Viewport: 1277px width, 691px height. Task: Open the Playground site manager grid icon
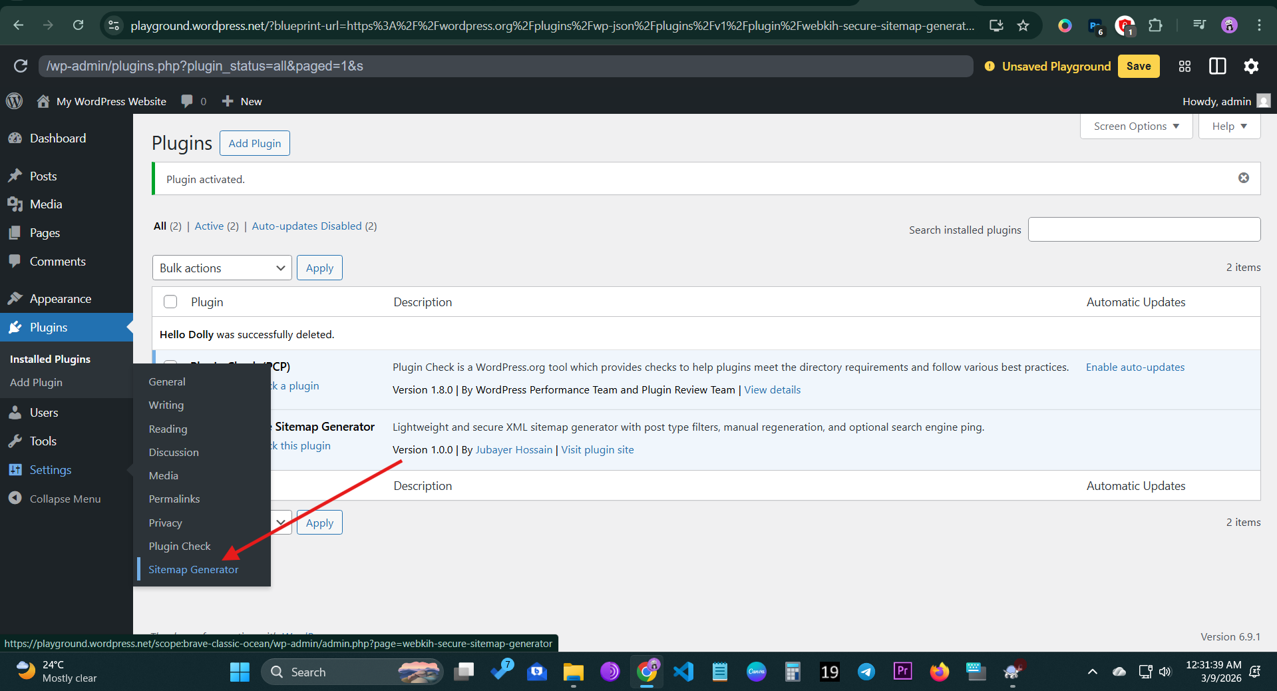coord(1185,66)
